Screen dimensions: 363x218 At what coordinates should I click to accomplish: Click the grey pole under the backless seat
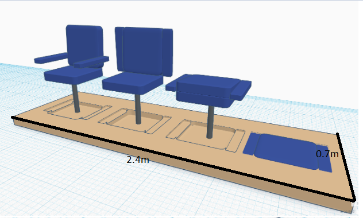210,122
